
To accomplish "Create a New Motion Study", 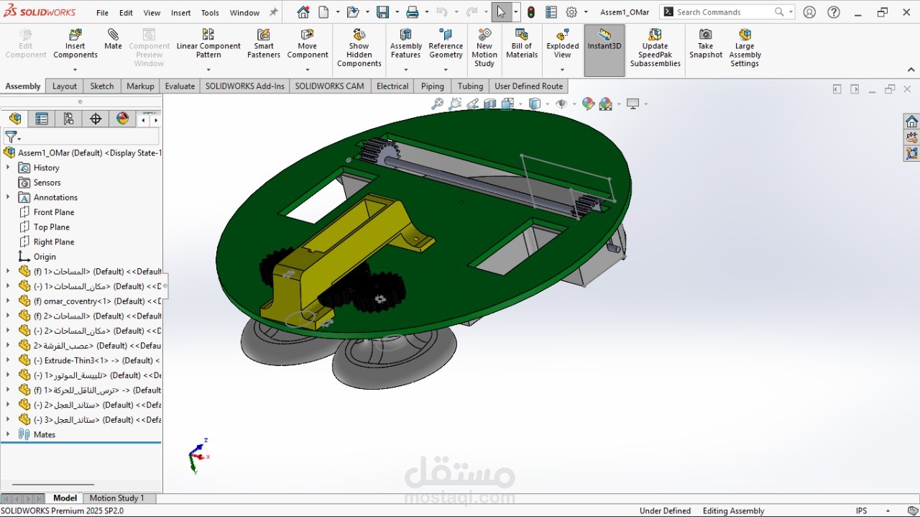I will click(x=484, y=48).
